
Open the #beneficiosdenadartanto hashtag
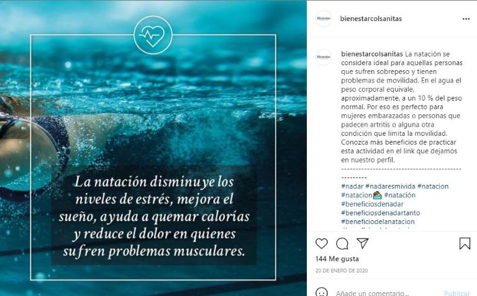[x=380, y=213]
